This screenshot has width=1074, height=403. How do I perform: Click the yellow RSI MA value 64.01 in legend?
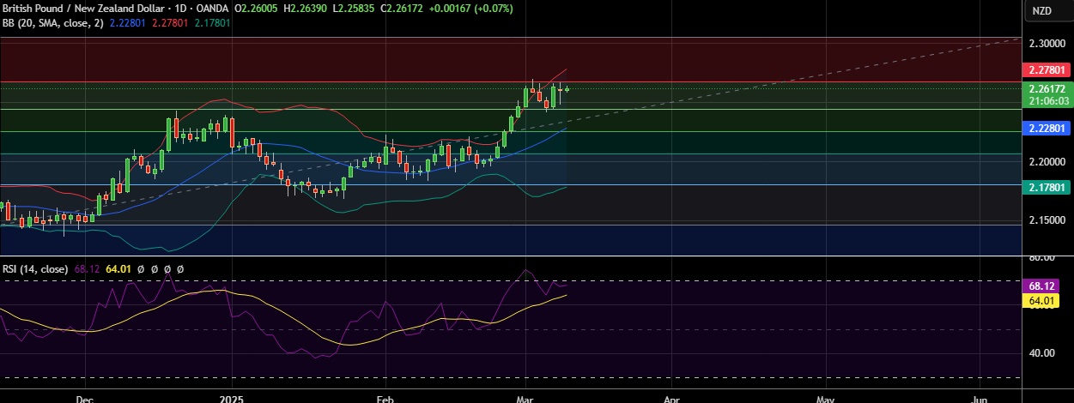(118, 269)
